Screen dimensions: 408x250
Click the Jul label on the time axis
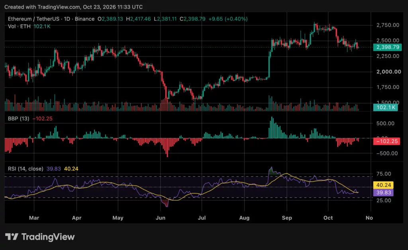click(x=202, y=218)
